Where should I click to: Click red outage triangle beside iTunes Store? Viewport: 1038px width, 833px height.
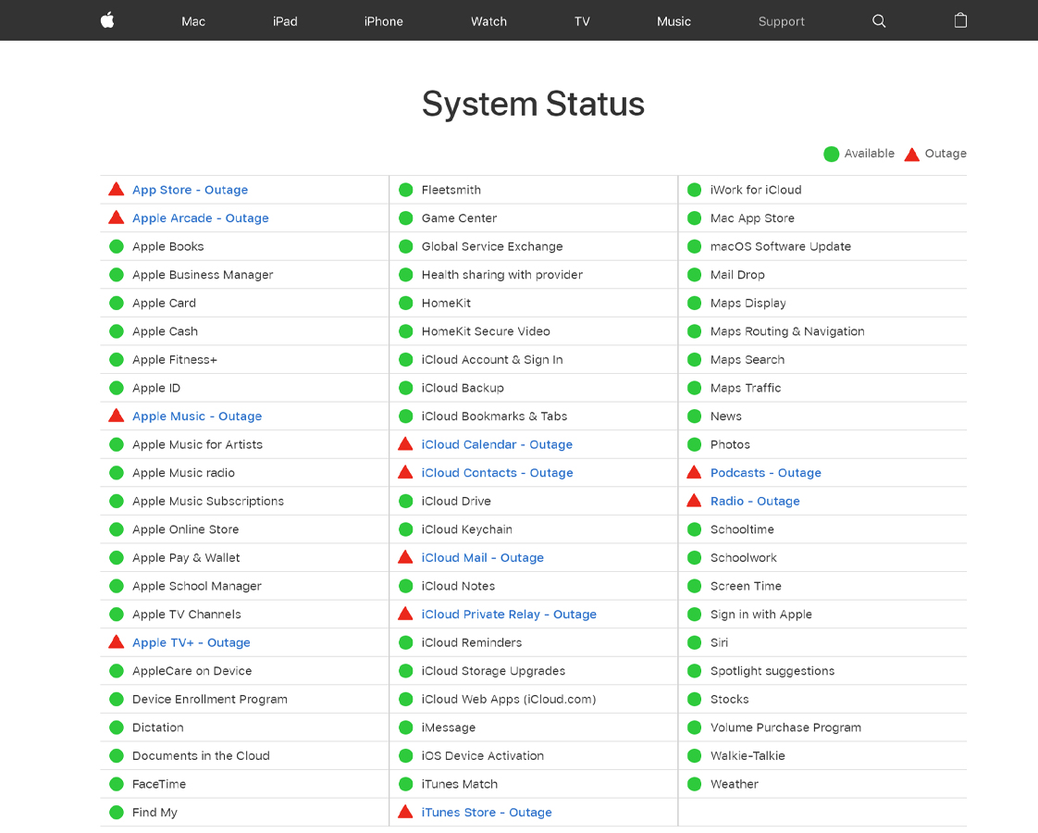coord(406,812)
